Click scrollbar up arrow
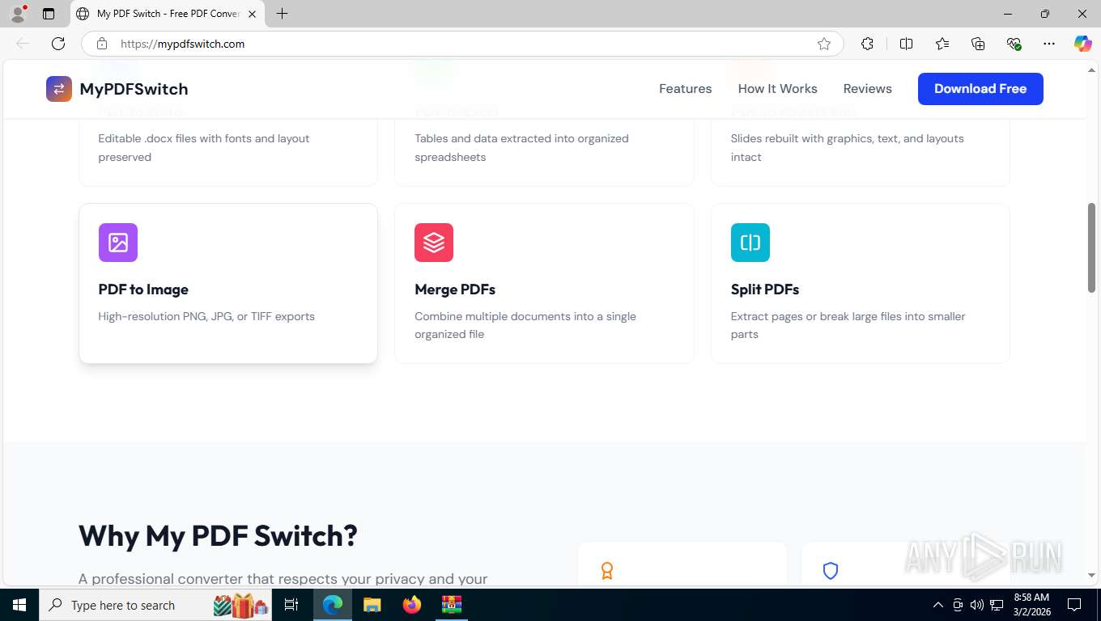Image resolution: width=1101 pixels, height=621 pixels. point(1091,70)
